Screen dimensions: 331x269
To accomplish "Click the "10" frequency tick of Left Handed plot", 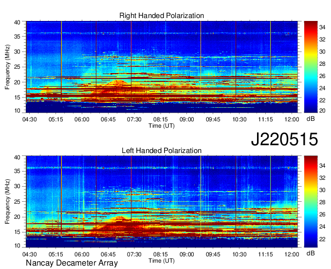I will coord(17,246).
